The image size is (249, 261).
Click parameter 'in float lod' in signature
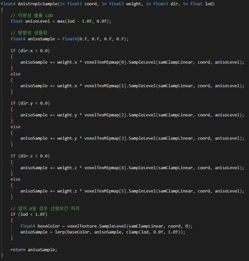tap(197, 4)
